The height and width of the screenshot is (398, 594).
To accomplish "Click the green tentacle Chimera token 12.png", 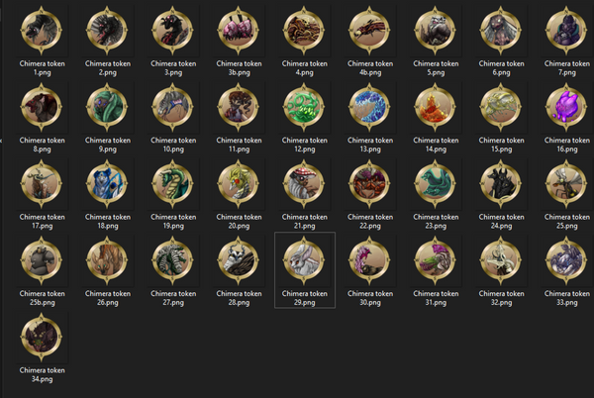I will [304, 108].
